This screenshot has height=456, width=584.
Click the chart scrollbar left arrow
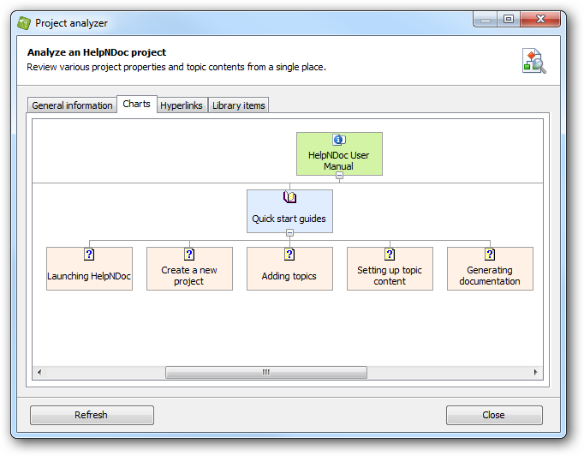tap(39, 372)
